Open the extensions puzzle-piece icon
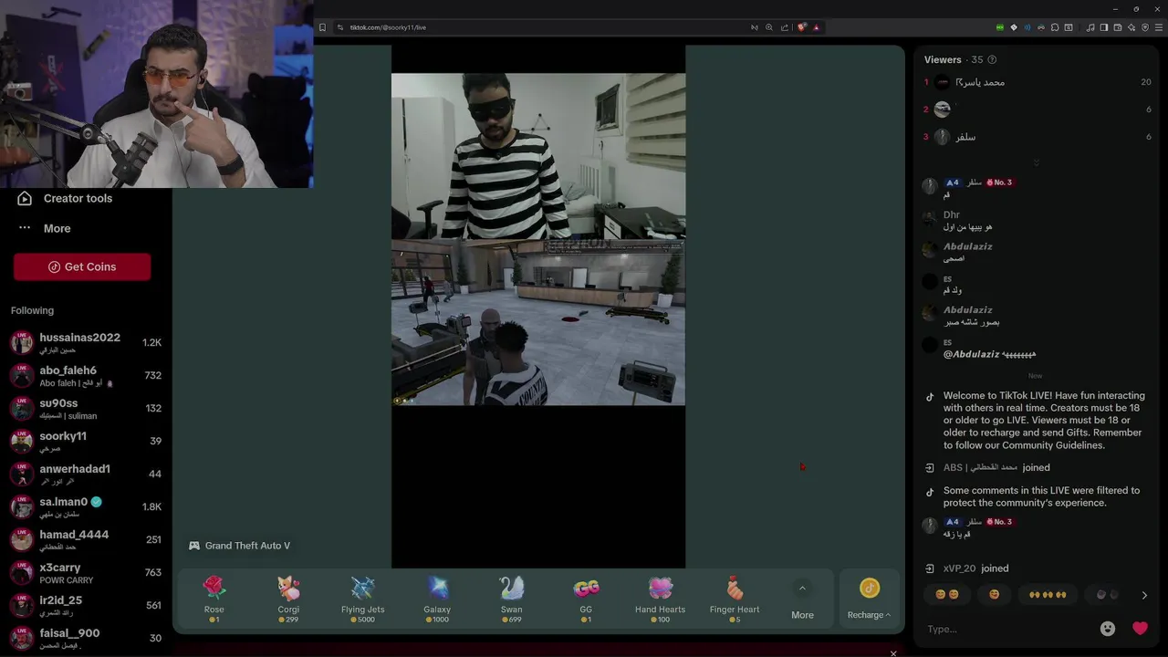Viewport: 1168px width, 657px height. pos(1055,27)
